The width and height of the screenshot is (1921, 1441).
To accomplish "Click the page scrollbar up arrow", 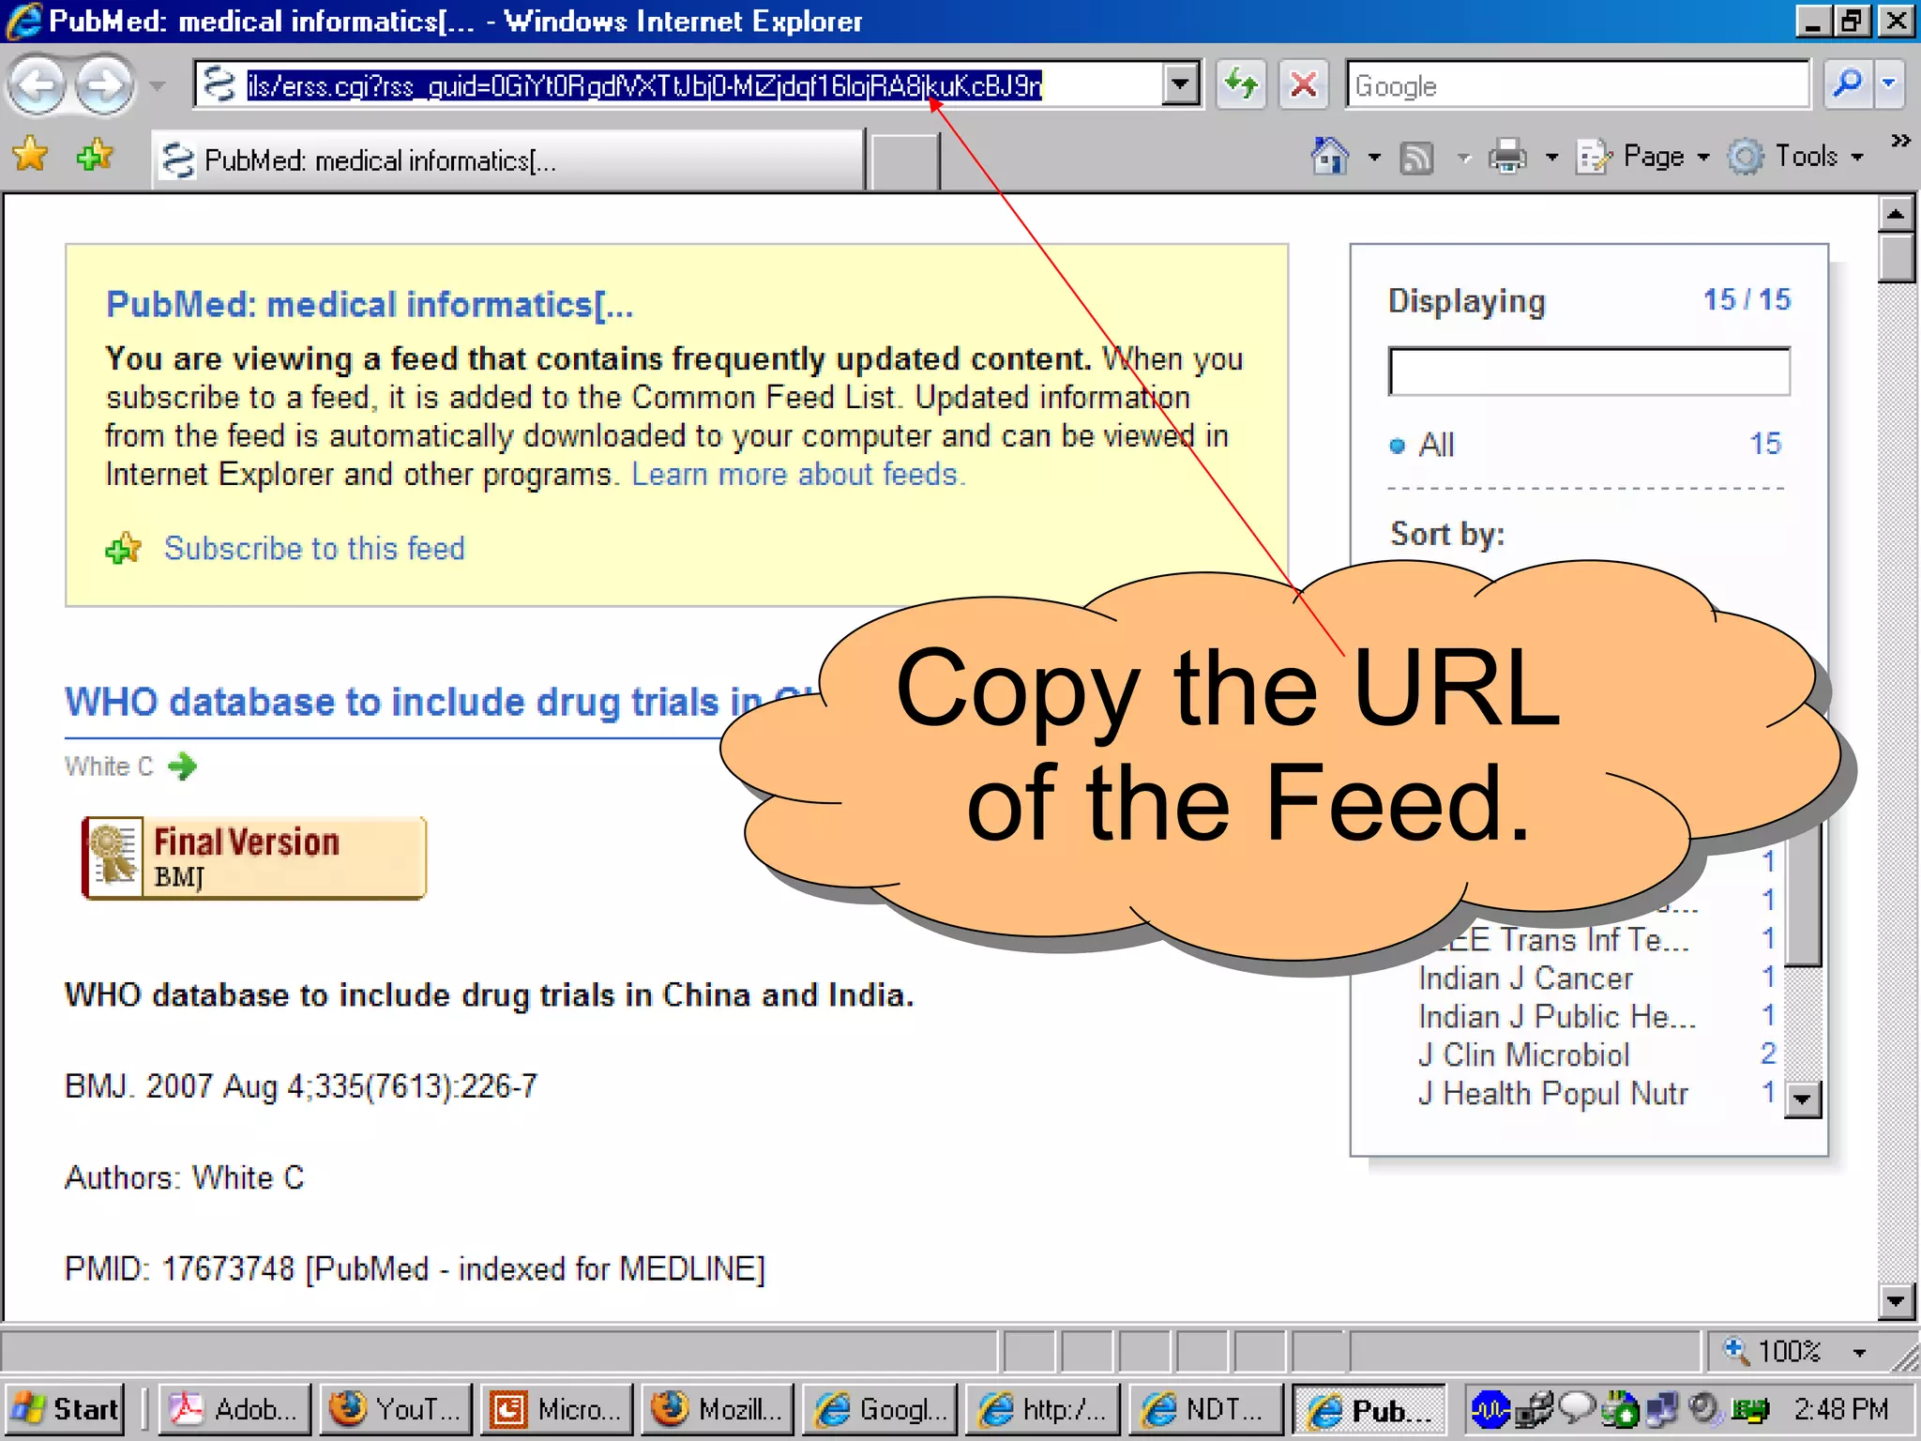I will [x=1897, y=215].
